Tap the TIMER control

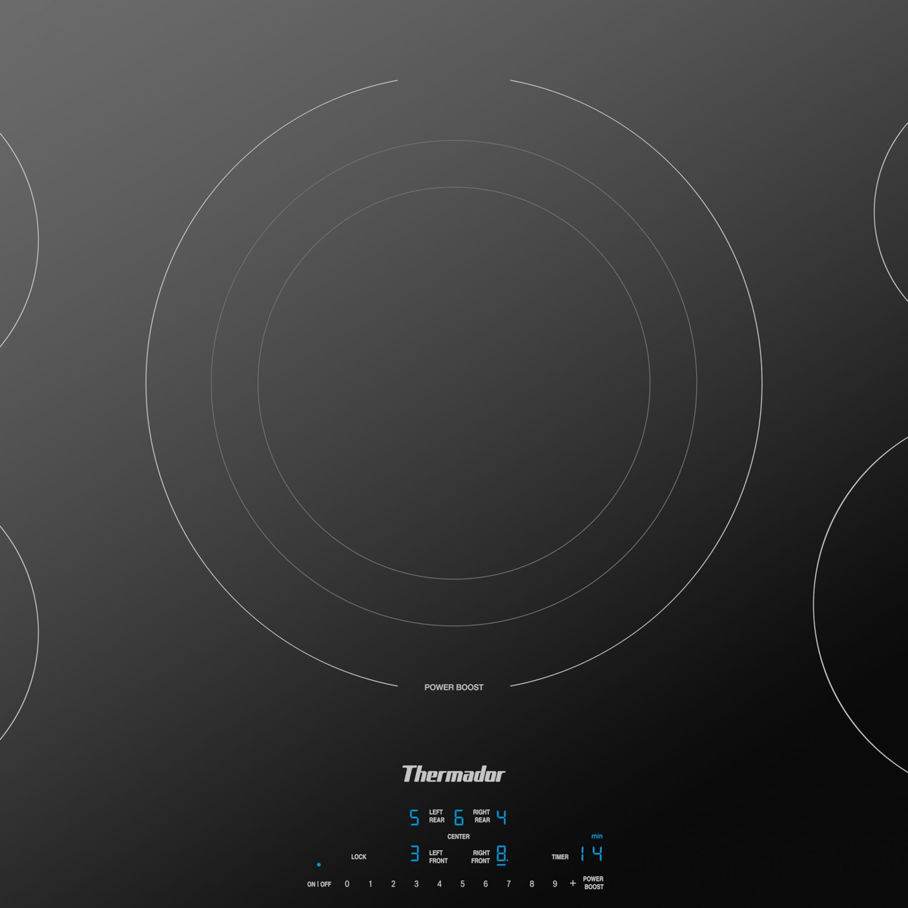pyautogui.click(x=560, y=857)
